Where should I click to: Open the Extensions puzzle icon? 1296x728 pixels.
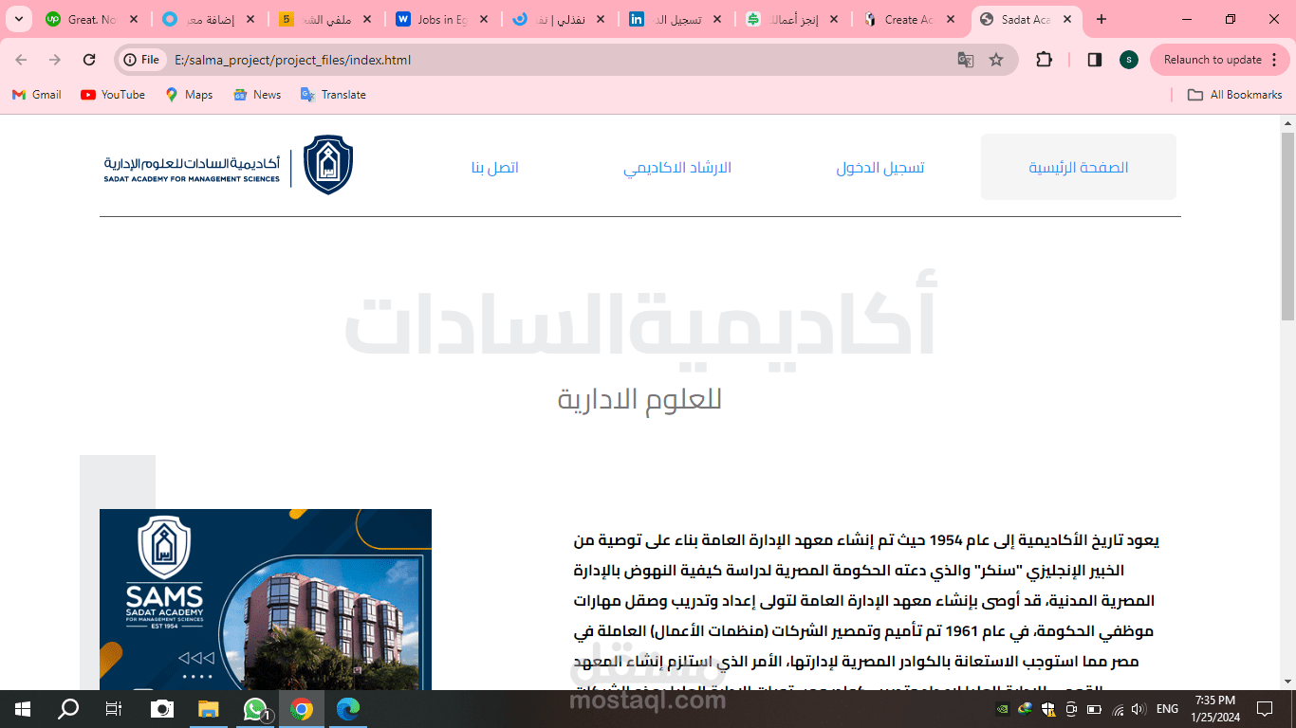pos(1044,60)
